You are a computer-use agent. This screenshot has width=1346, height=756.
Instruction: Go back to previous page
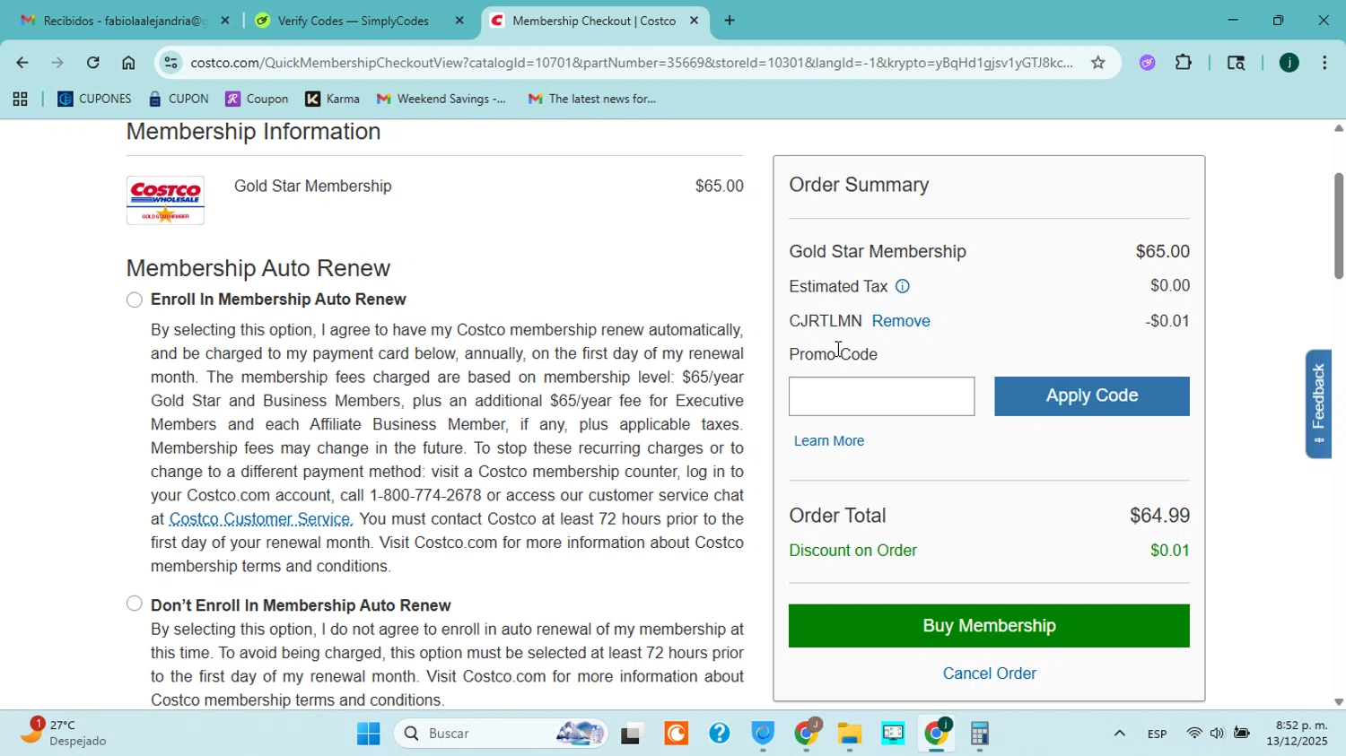click(x=22, y=63)
